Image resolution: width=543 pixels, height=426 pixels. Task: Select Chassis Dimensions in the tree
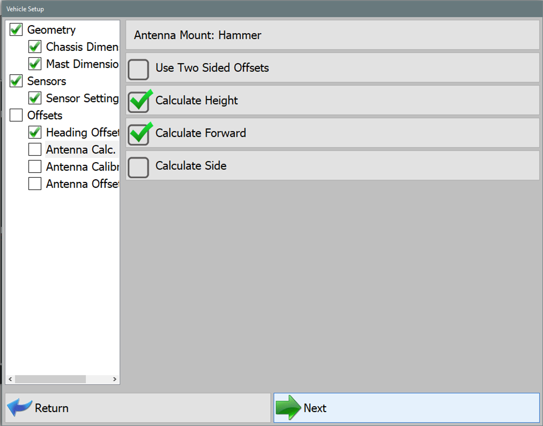81,47
